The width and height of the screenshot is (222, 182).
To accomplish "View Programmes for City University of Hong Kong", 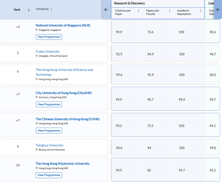I will 49,104.
